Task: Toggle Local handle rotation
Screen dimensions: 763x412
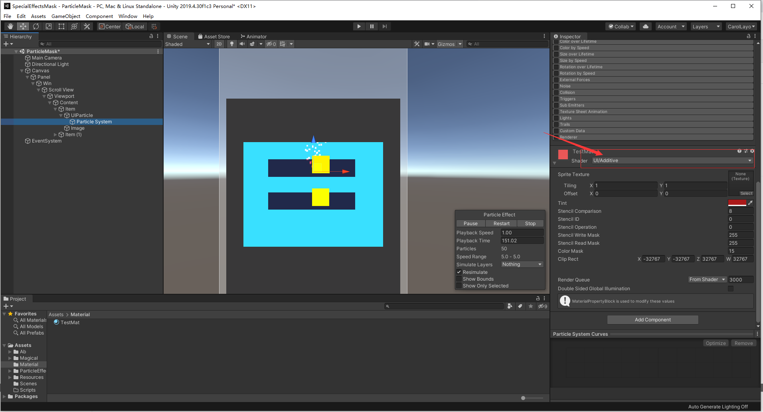Action: pos(135,26)
